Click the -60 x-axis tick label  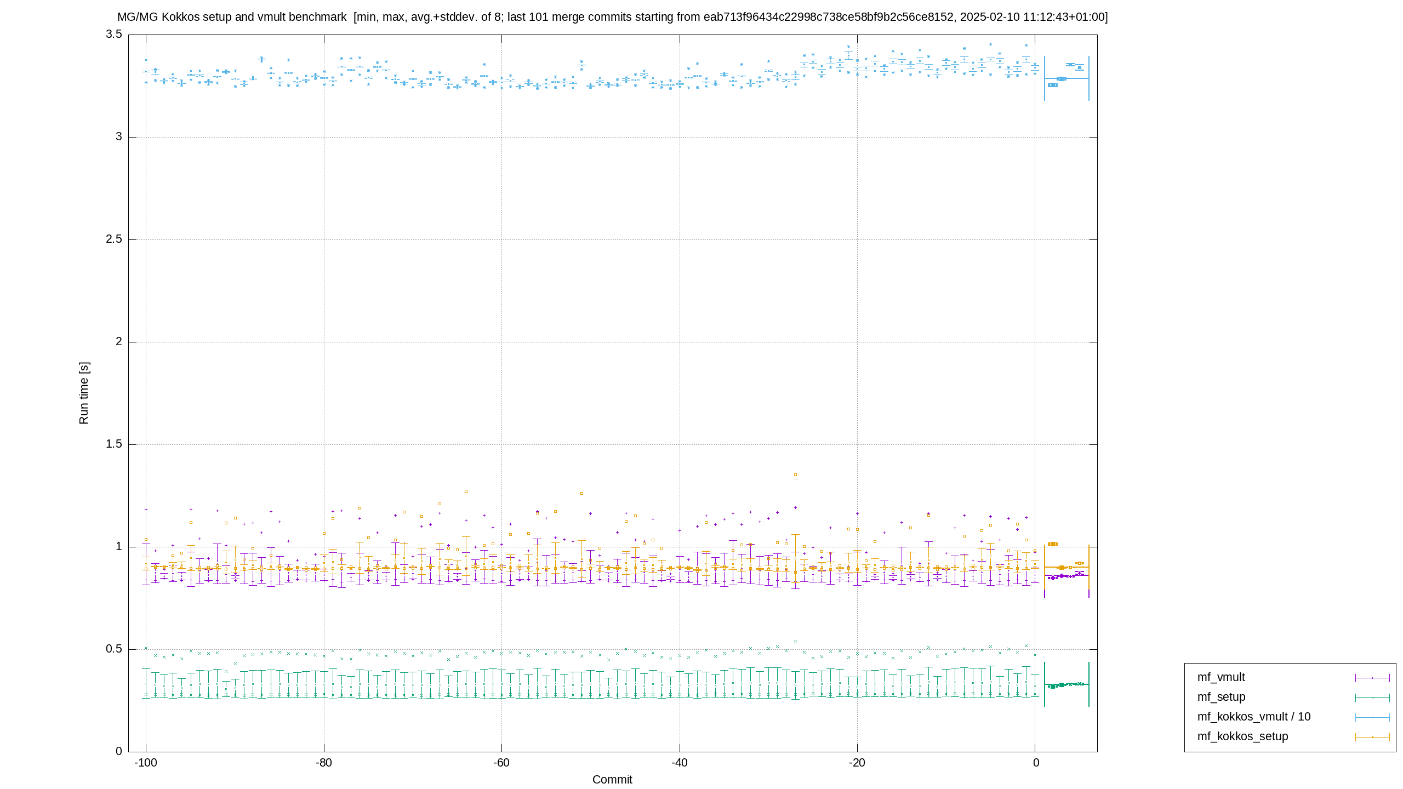click(x=501, y=763)
